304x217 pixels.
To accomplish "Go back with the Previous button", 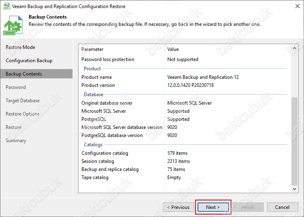I will tap(179, 207).
